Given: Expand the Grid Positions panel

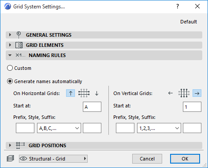Looking at the screenshot, I should click(x=10, y=145).
